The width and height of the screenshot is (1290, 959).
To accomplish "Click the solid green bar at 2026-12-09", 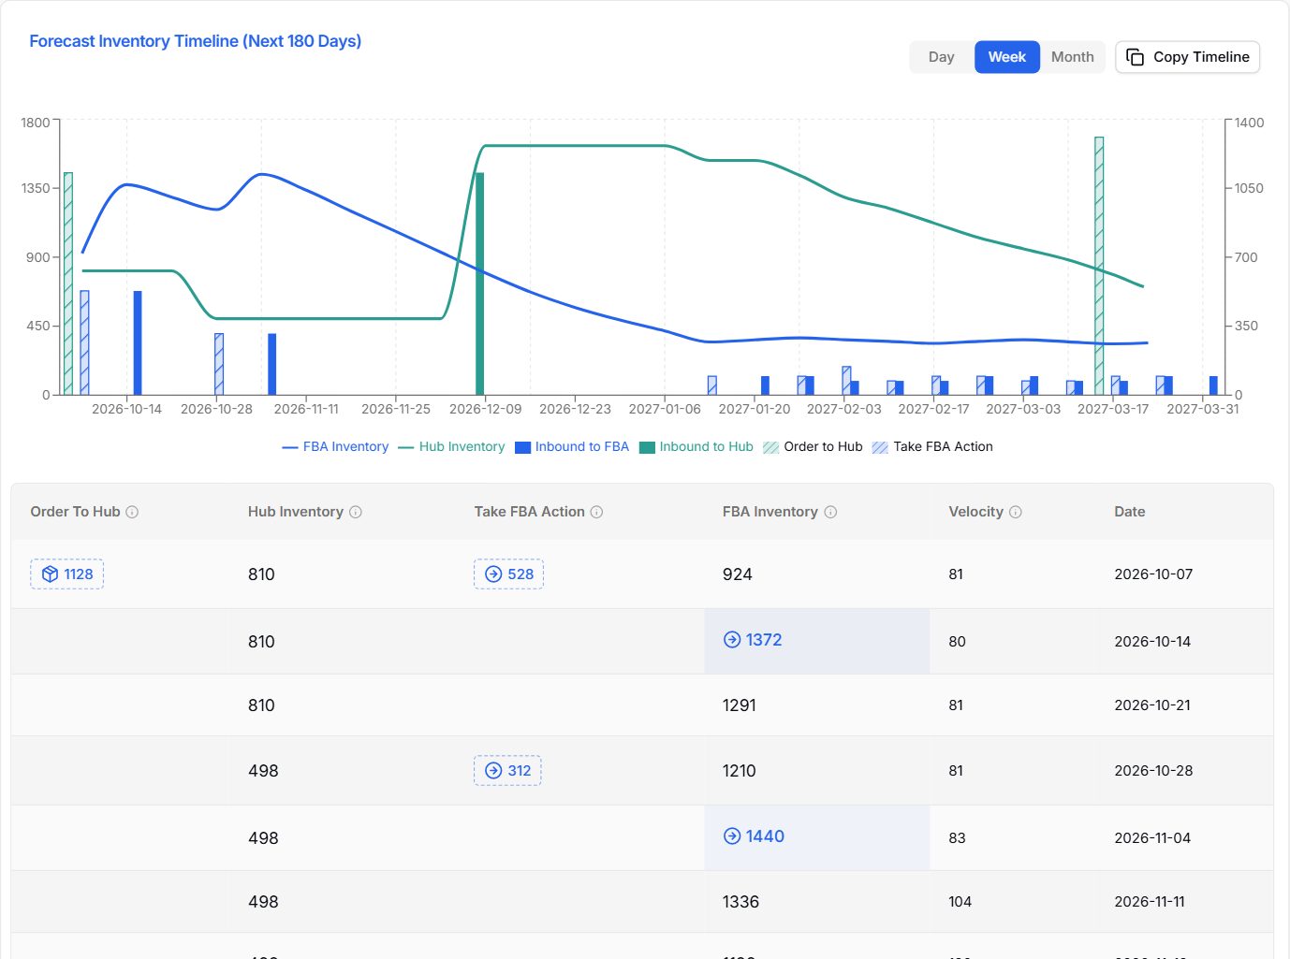I will pos(480,283).
